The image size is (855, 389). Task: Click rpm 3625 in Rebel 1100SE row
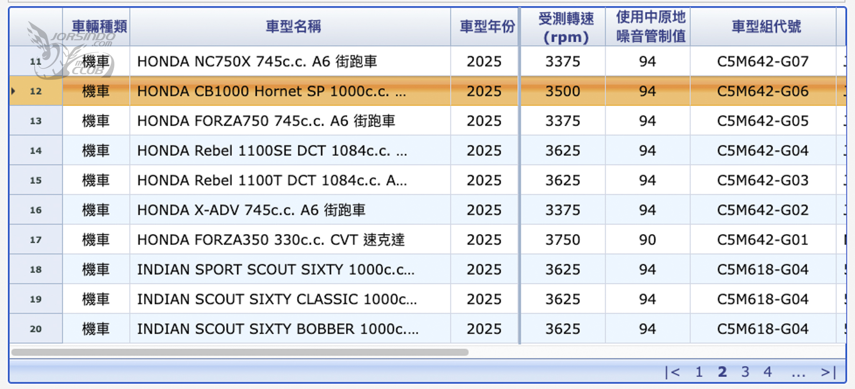tap(563, 150)
